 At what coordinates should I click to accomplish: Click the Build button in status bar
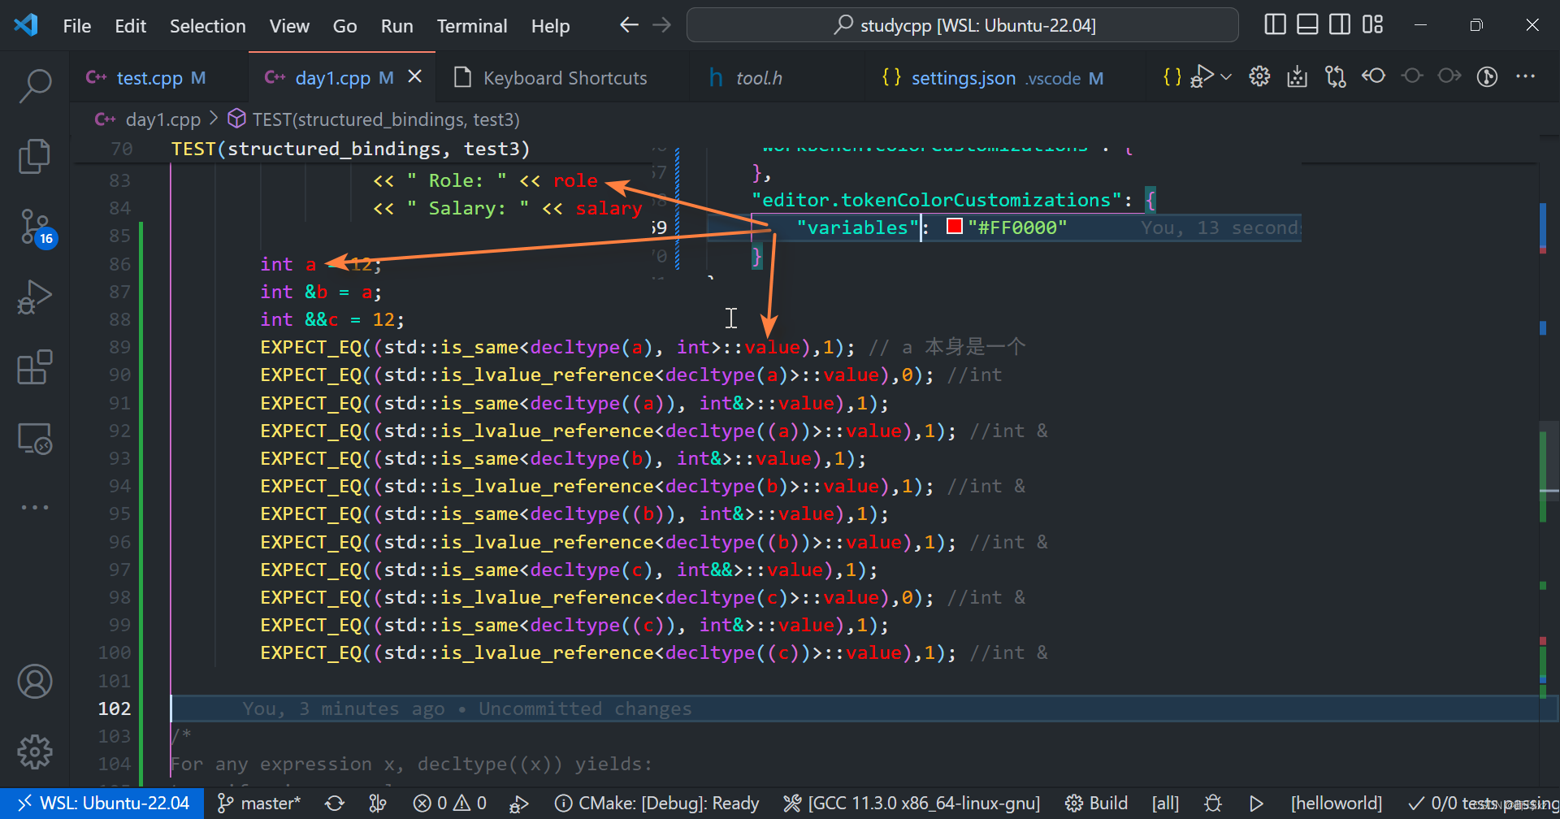[x=1096, y=803]
